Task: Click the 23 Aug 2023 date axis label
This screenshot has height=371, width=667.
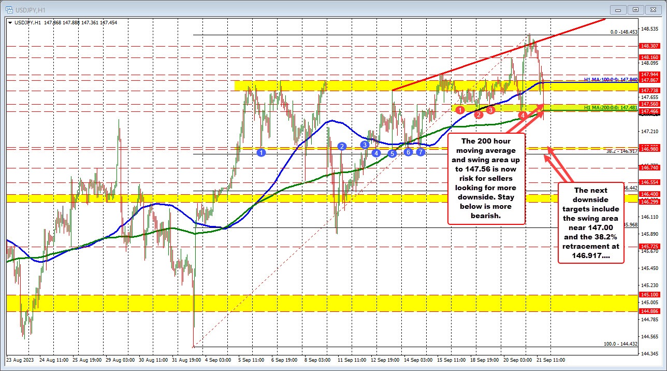Action: click(x=21, y=360)
